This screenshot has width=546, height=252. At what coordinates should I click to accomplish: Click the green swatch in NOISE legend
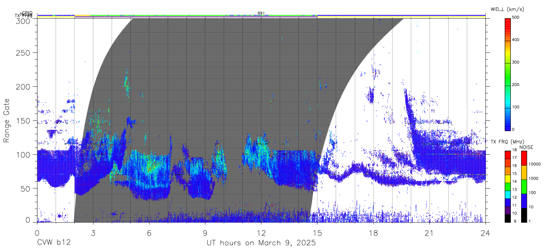click(x=524, y=187)
